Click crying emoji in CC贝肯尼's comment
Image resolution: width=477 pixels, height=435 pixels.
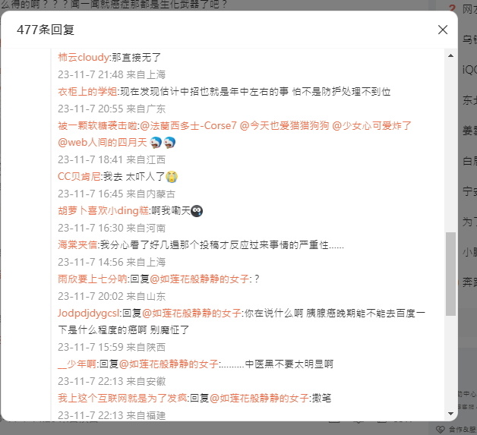(x=172, y=176)
